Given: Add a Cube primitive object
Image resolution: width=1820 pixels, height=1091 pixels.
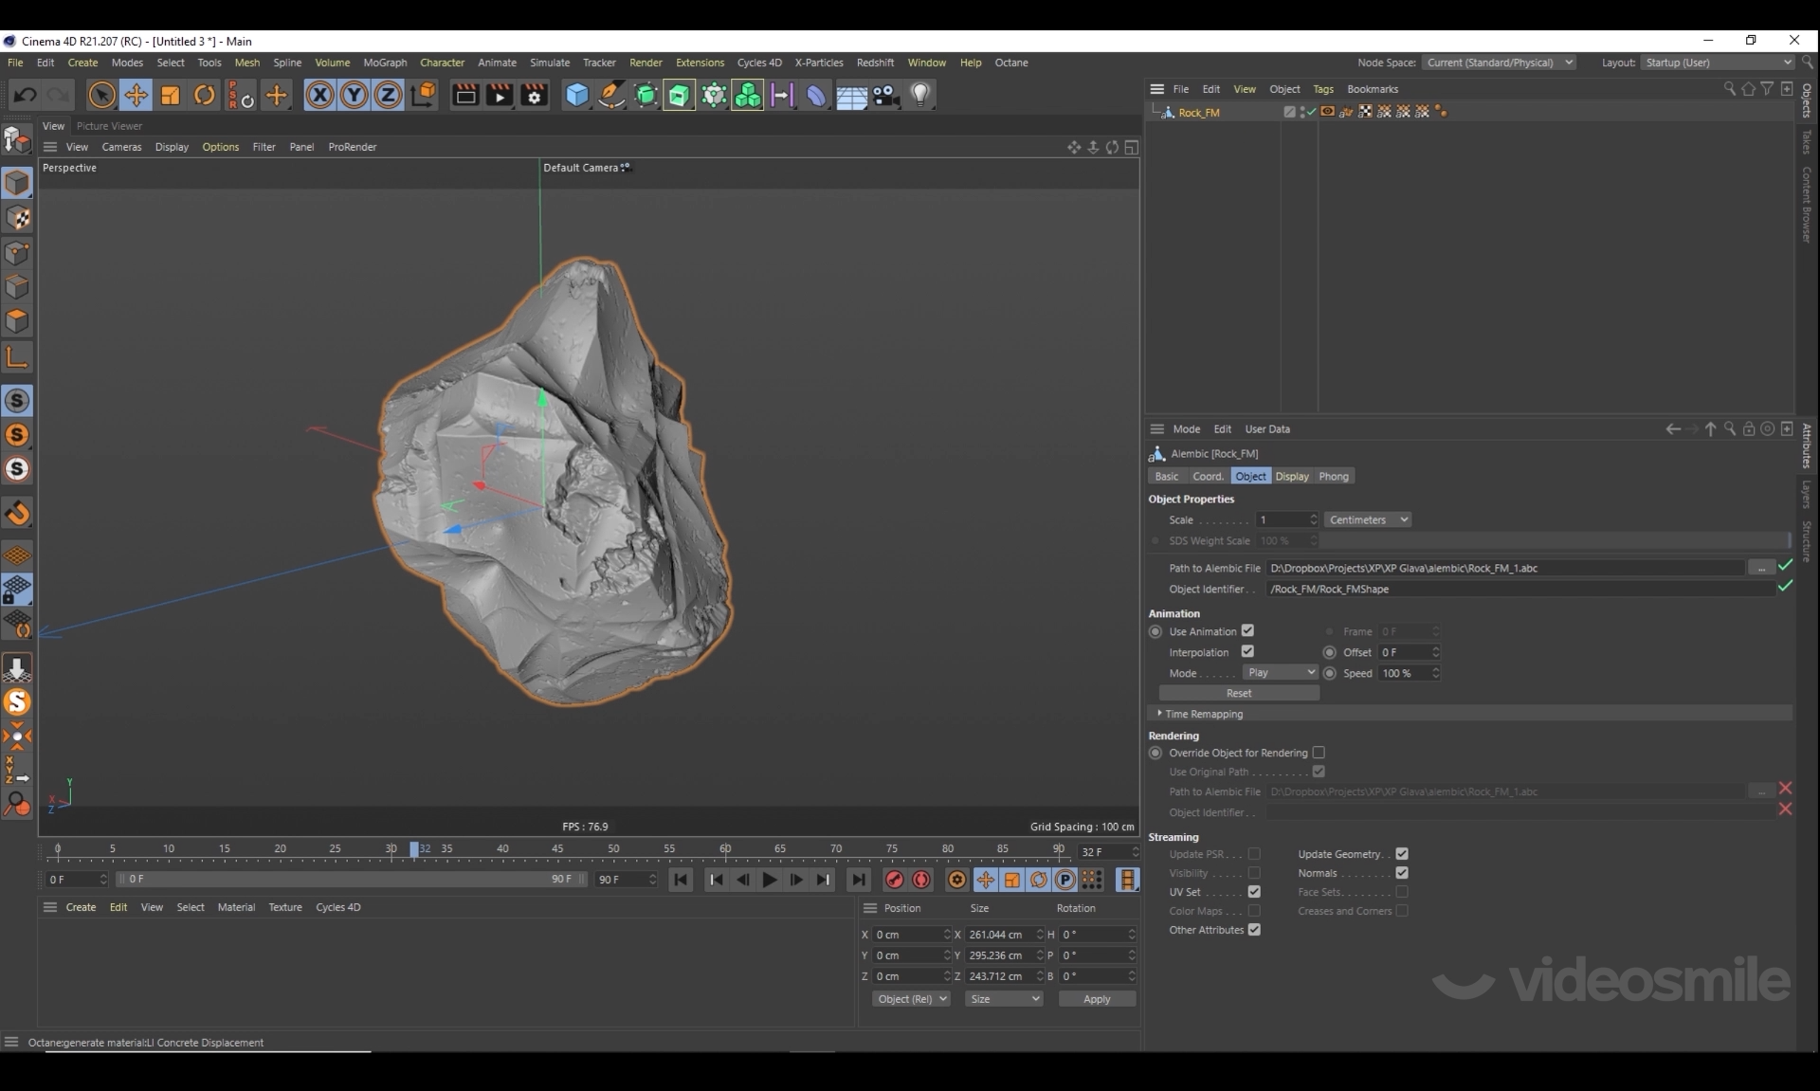Looking at the screenshot, I should 576,95.
